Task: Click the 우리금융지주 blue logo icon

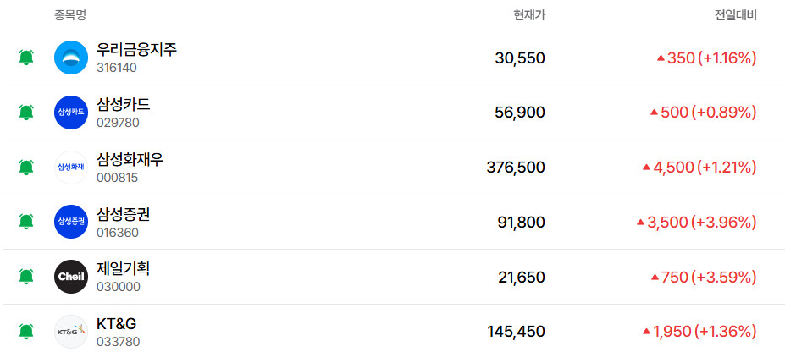Action: click(x=71, y=58)
